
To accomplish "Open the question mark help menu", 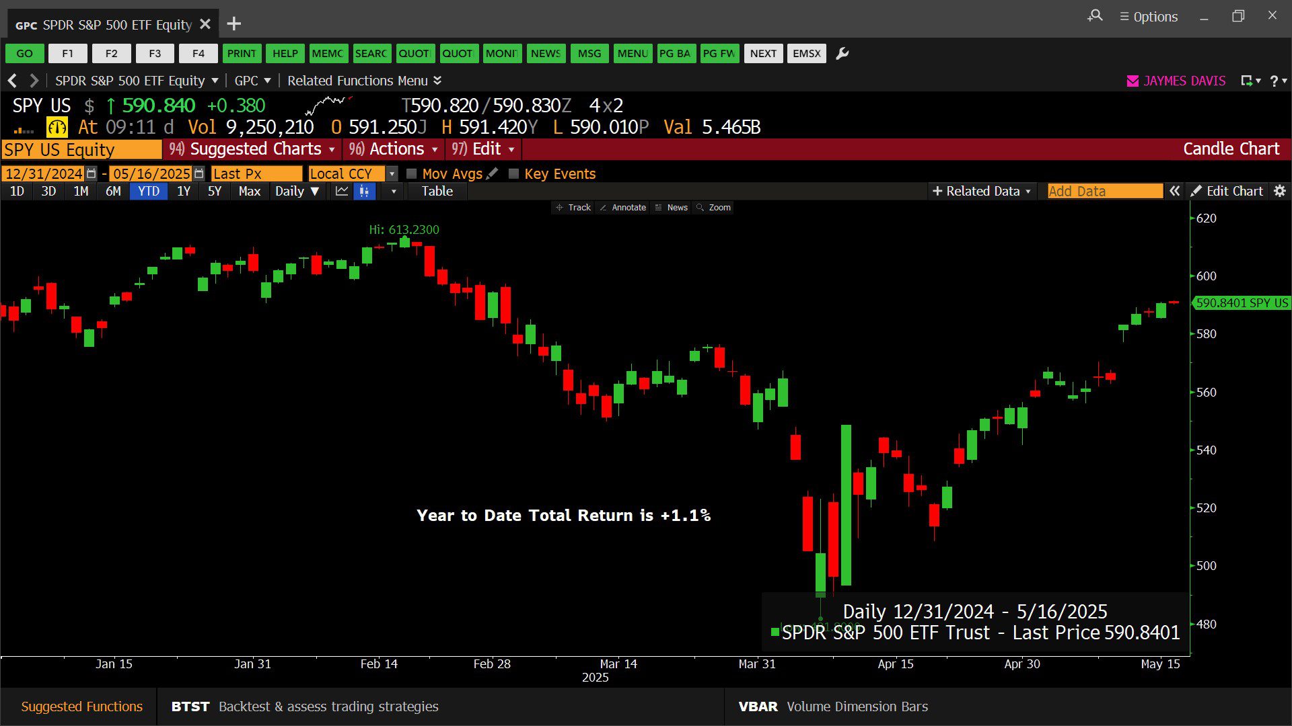I will tap(1278, 81).
